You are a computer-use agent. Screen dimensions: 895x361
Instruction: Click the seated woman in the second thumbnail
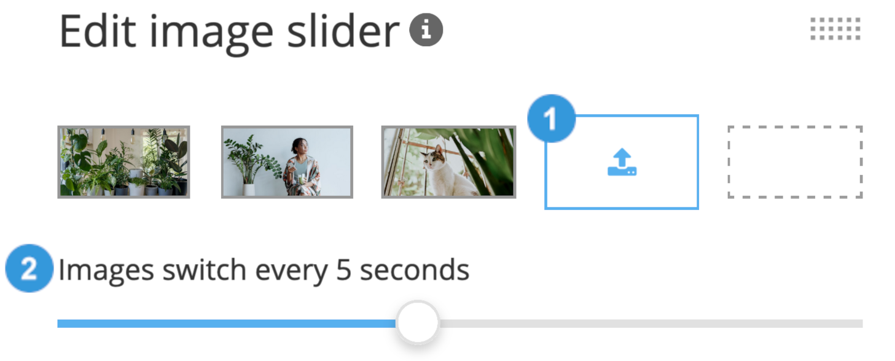[x=302, y=169]
